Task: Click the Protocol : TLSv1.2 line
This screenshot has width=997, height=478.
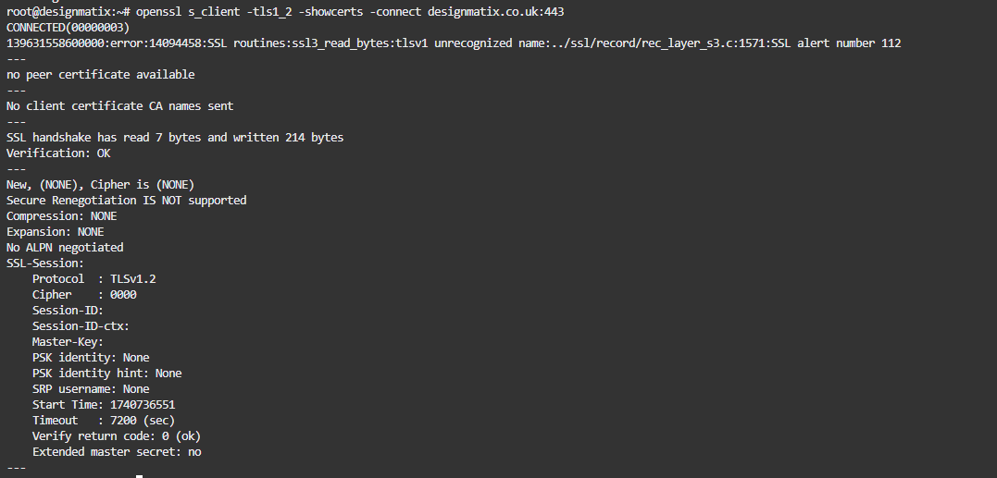Action: coord(87,279)
